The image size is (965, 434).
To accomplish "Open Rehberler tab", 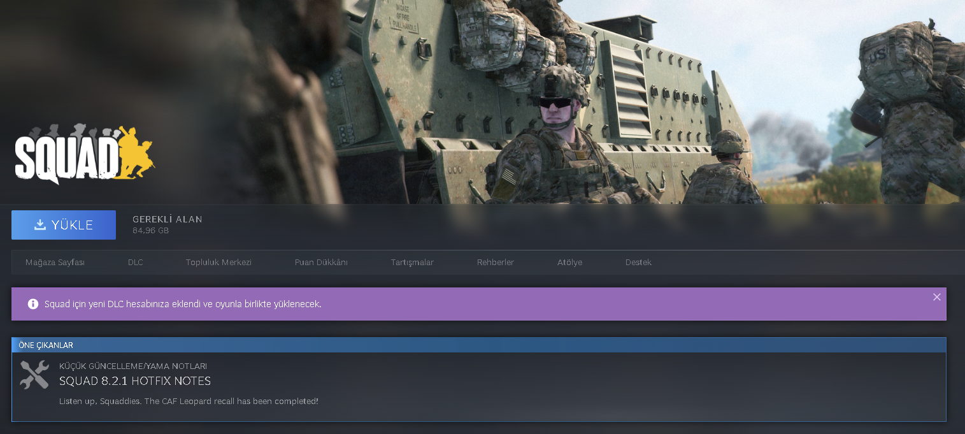I will [495, 263].
